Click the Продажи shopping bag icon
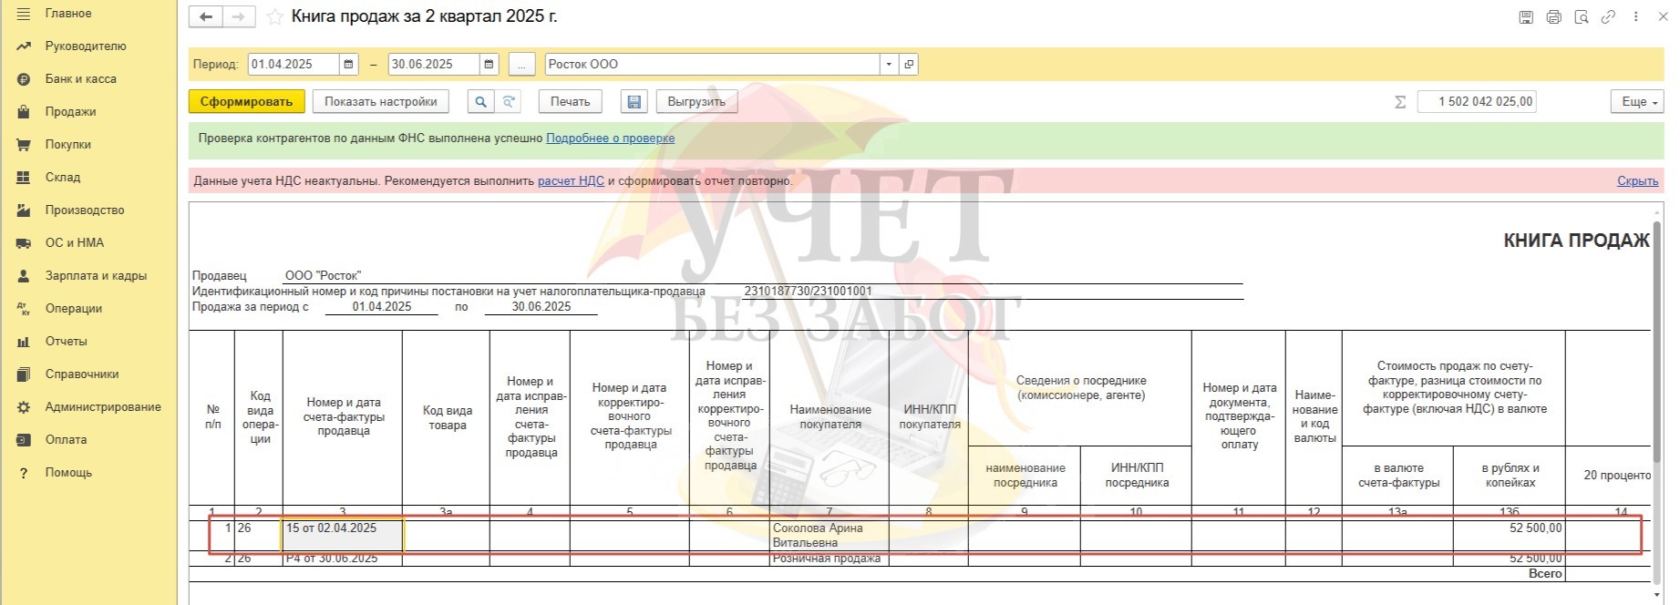Screen dimensions: 1680x605 tap(24, 112)
